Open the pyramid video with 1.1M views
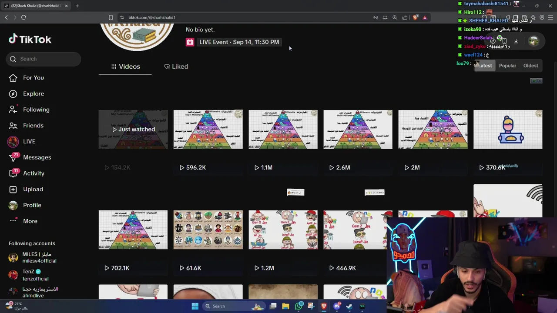Viewport: 557px width, 313px height. point(283,129)
